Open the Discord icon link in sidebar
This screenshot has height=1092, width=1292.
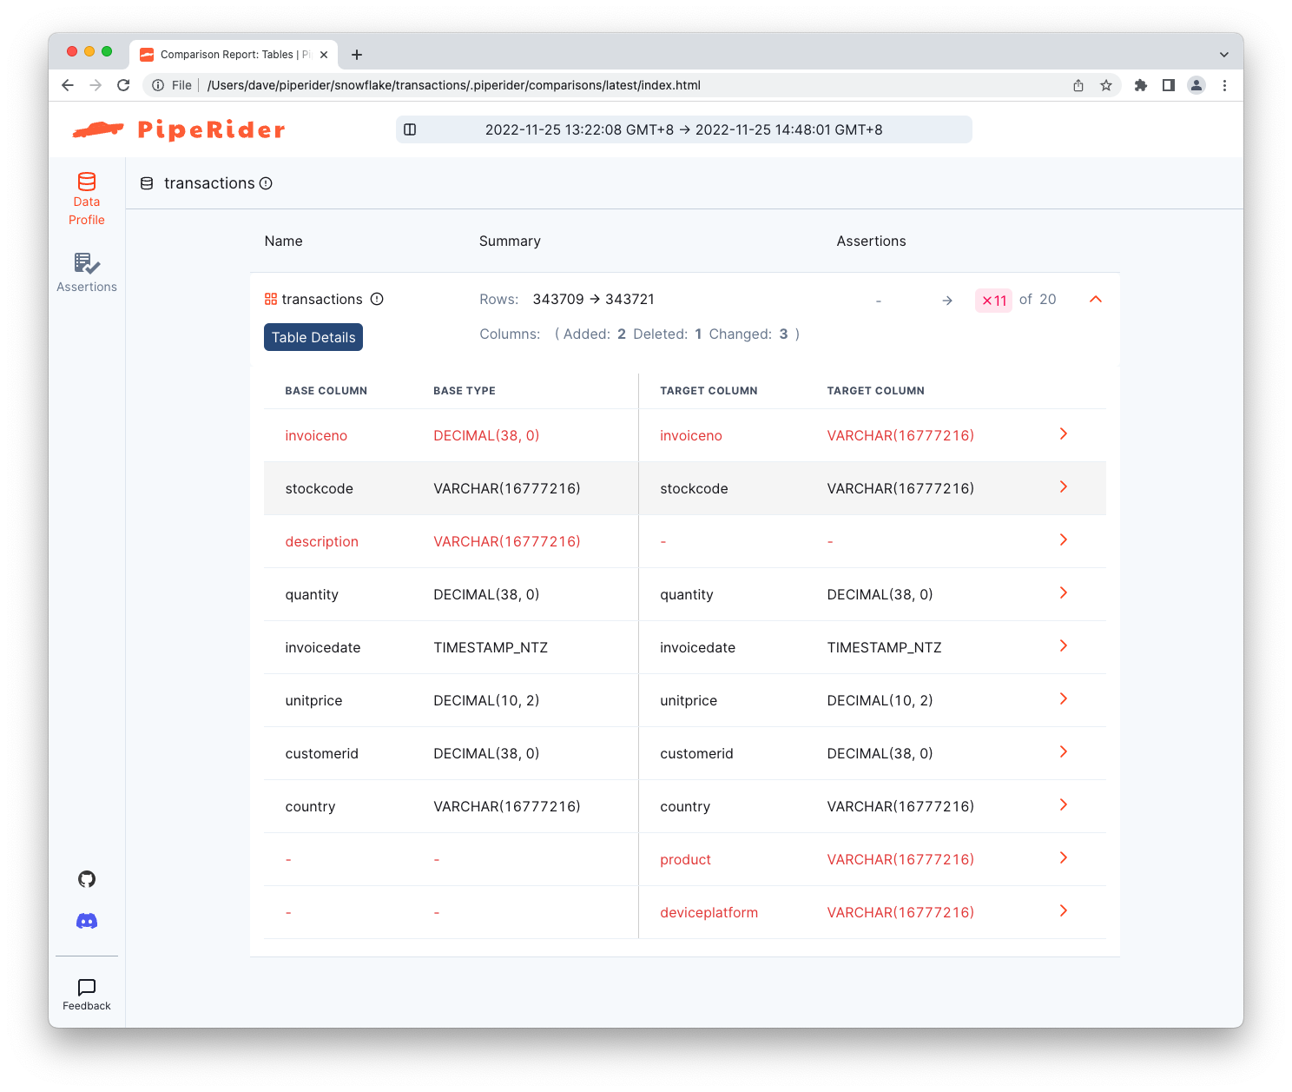pos(87,921)
